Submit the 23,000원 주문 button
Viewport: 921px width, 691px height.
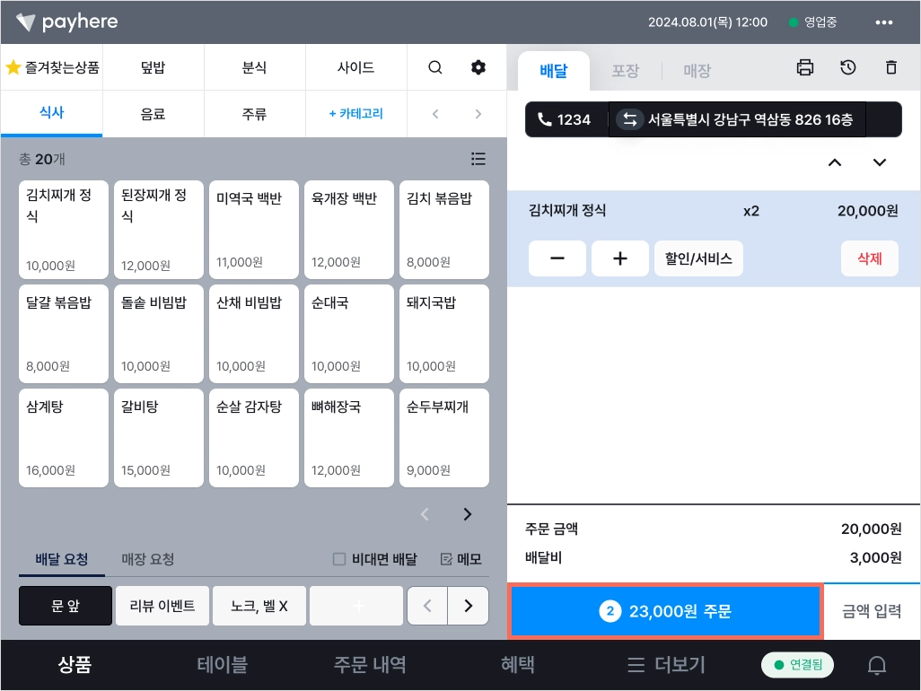pos(665,611)
